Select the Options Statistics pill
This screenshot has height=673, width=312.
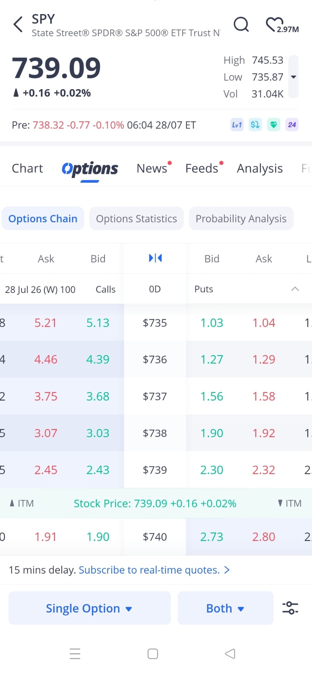136,219
